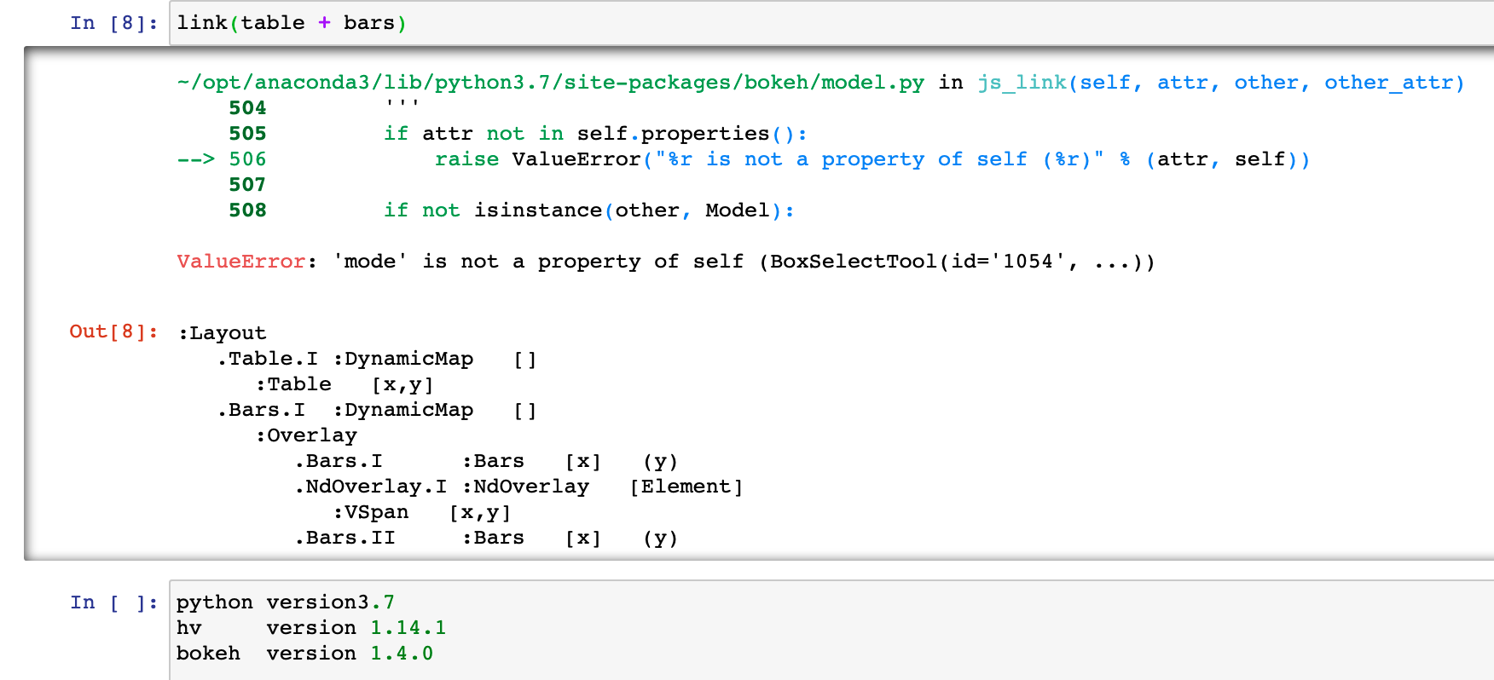Screen dimensions: 1494x680
Task: Click the "BoxSelectTool(id='1054', ...)" text
Action: tap(955, 262)
